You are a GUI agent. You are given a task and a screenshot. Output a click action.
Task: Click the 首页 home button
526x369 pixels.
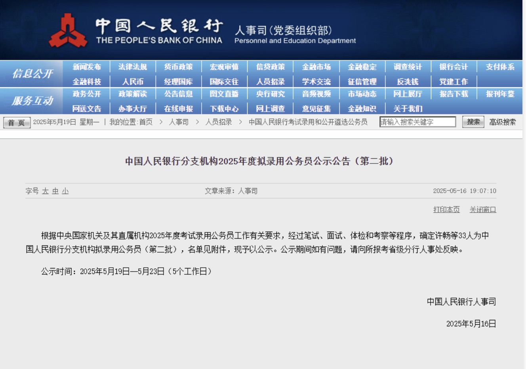pos(17,122)
